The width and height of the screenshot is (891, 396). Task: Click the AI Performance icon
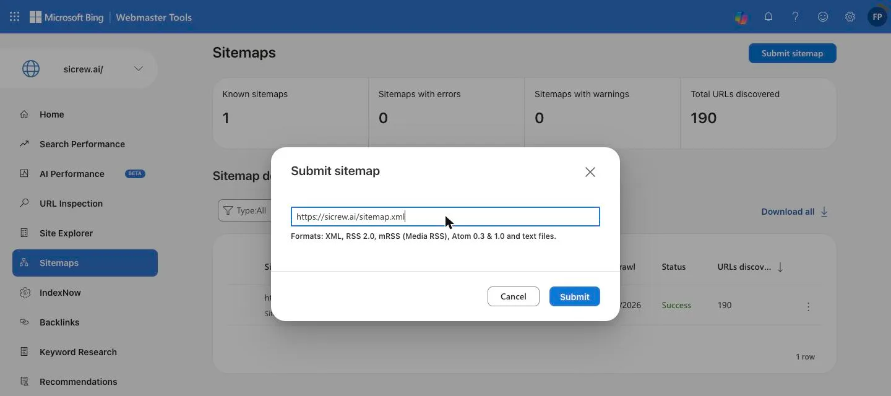click(x=24, y=173)
